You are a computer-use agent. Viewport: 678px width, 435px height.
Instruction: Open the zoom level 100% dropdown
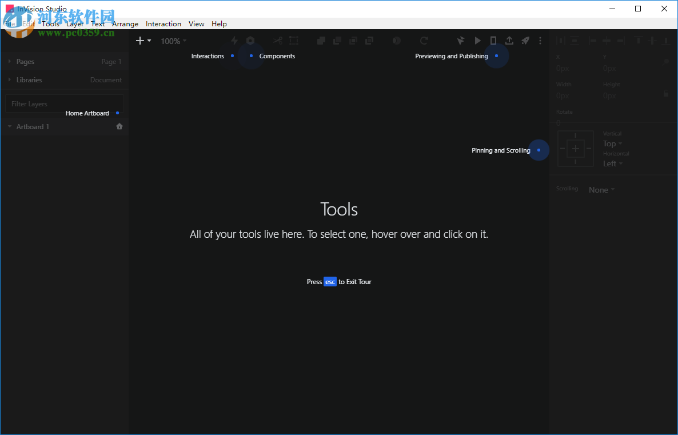pos(173,41)
